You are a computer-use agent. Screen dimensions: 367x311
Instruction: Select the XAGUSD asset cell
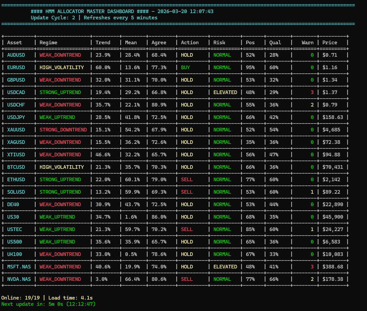click(16, 142)
